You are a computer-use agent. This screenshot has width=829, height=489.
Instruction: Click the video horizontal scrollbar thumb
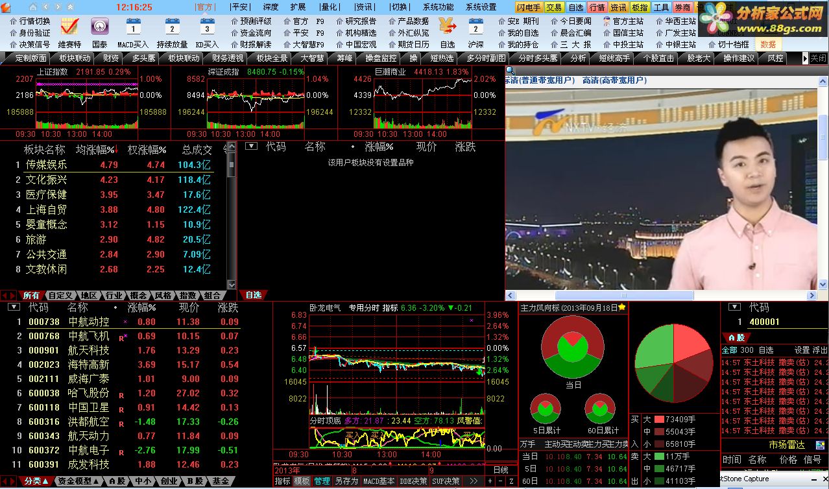click(x=624, y=296)
